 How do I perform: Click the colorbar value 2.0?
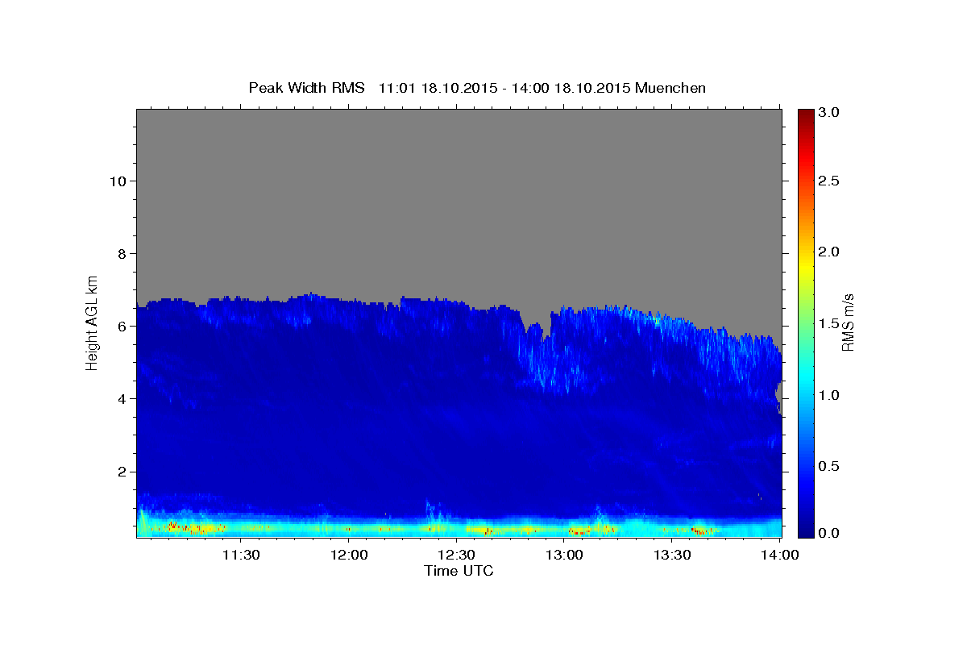click(829, 252)
